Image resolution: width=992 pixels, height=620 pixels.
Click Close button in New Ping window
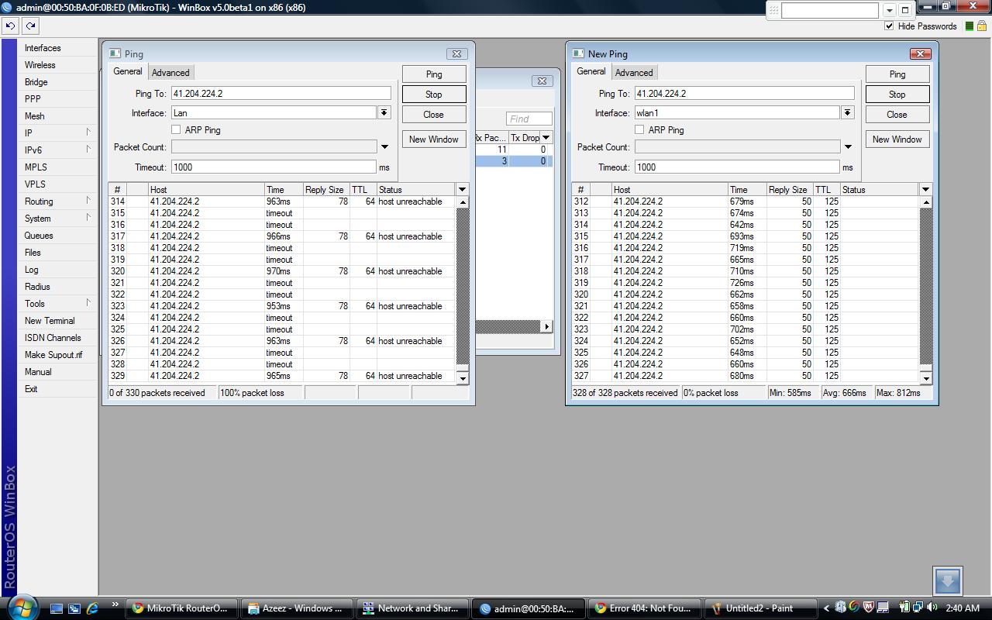[x=897, y=114]
